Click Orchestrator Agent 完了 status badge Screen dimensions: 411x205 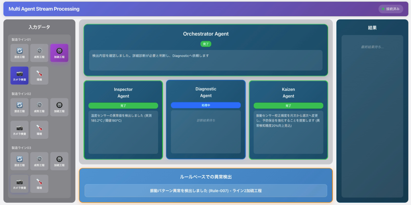pyautogui.click(x=206, y=44)
